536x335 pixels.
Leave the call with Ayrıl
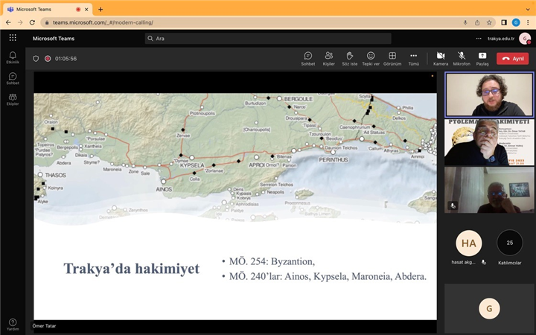click(512, 59)
